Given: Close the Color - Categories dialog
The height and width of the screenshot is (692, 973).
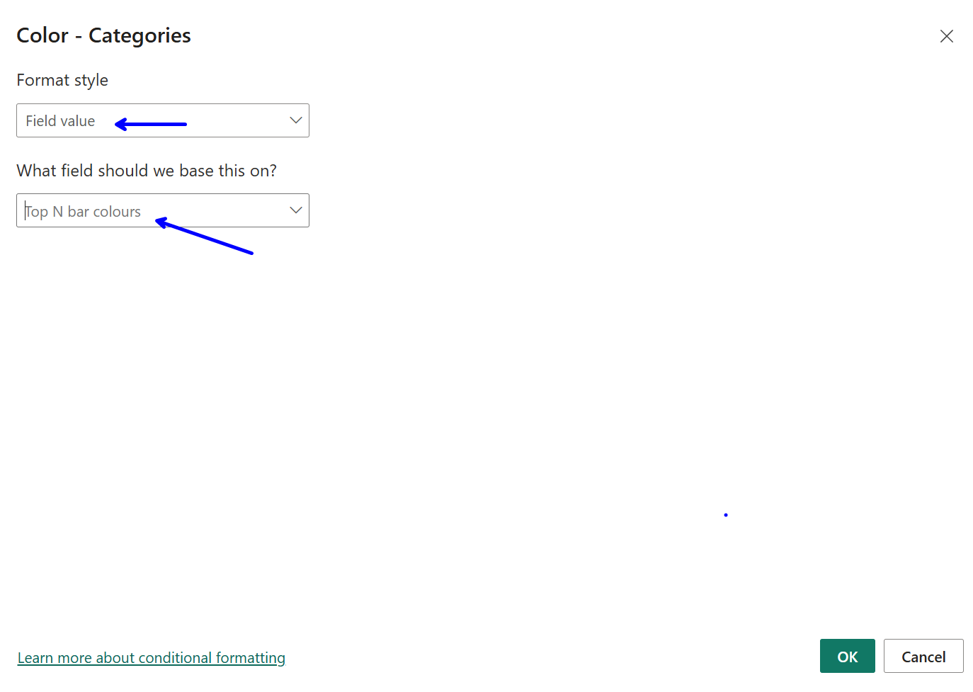Looking at the screenshot, I should click(x=946, y=36).
